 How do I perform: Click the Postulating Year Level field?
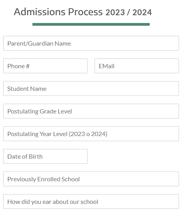[x=91, y=134]
